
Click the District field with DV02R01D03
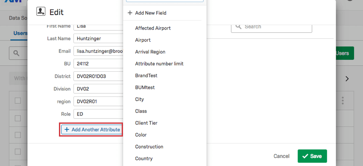click(98, 76)
